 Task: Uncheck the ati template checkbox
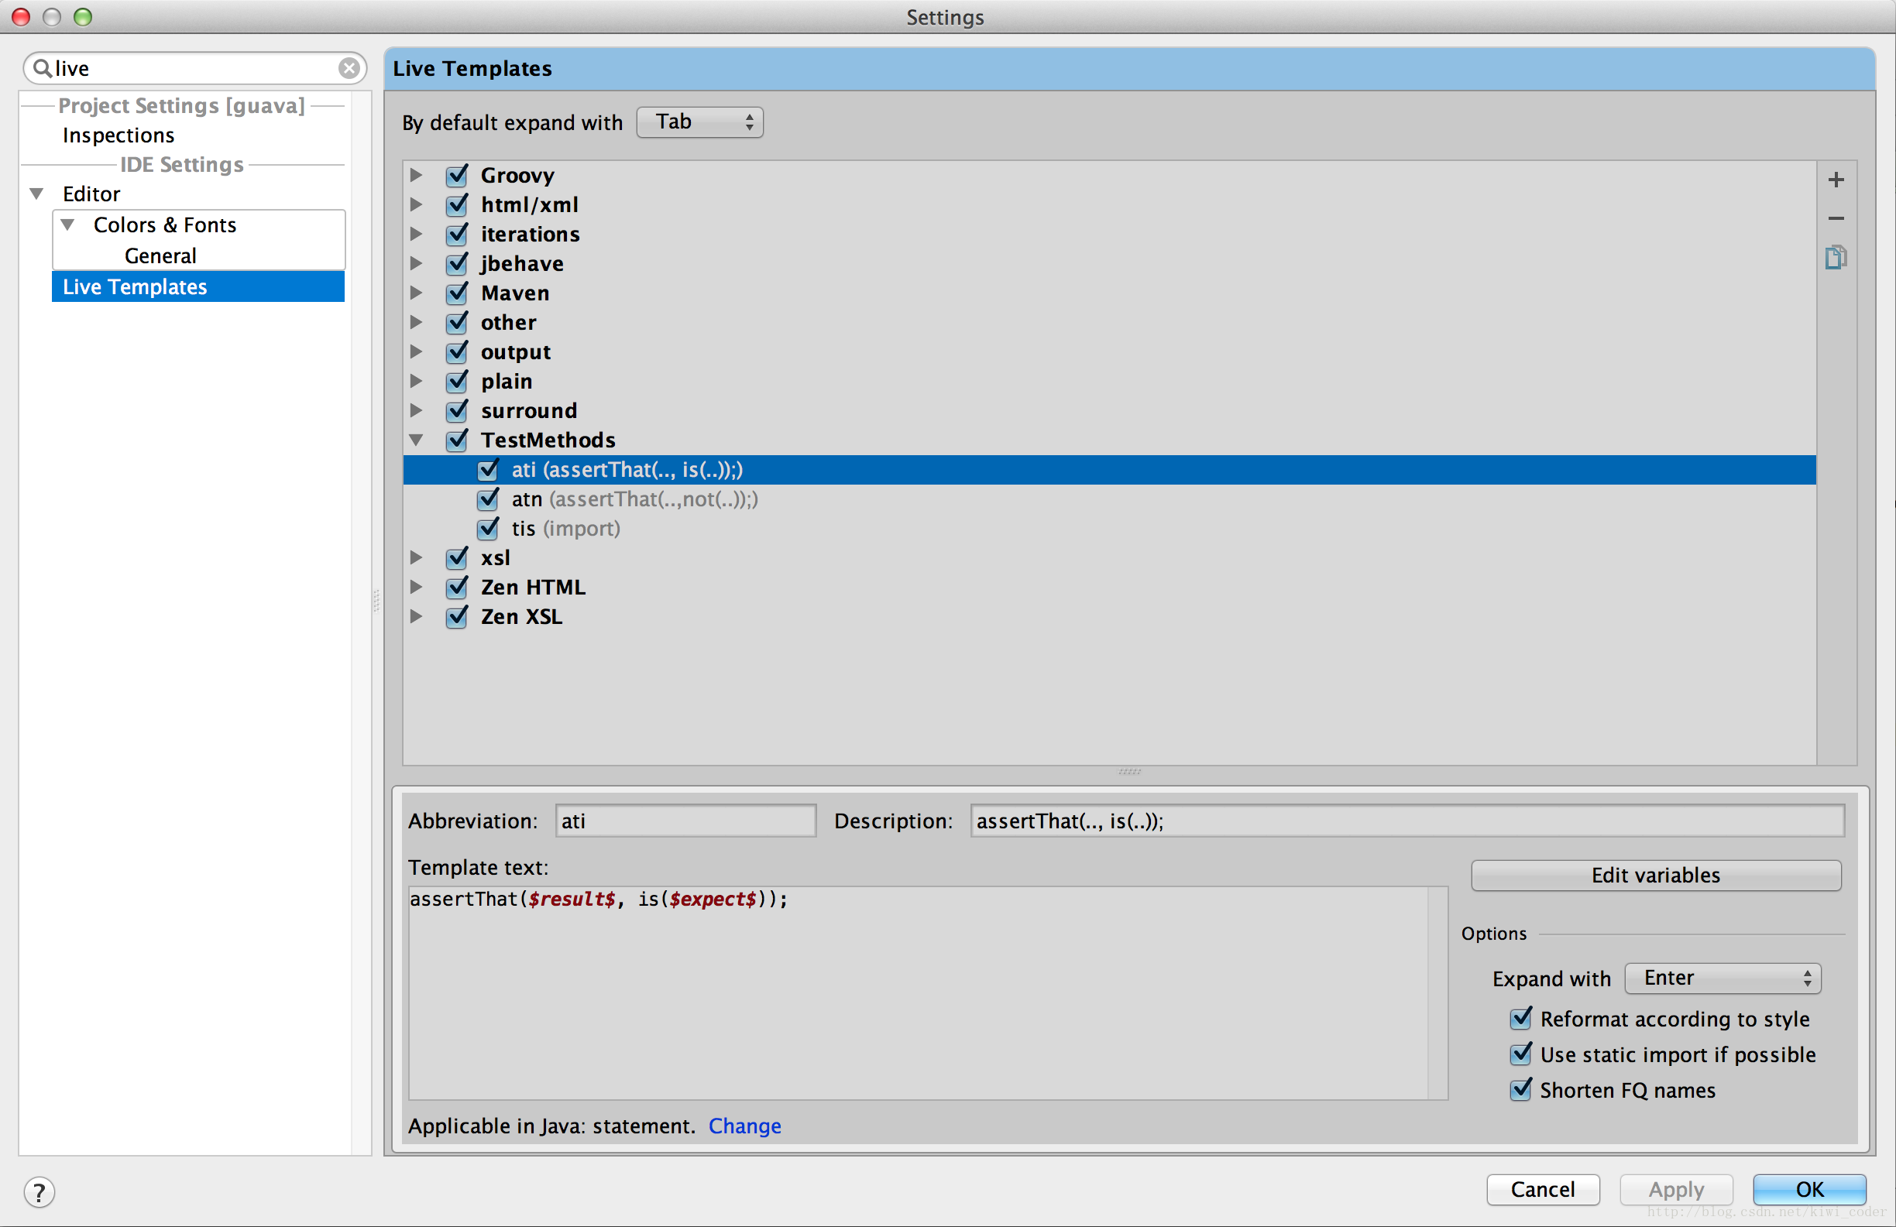coord(489,470)
